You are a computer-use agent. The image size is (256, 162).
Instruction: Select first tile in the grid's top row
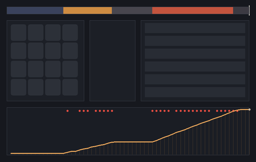click(19, 32)
